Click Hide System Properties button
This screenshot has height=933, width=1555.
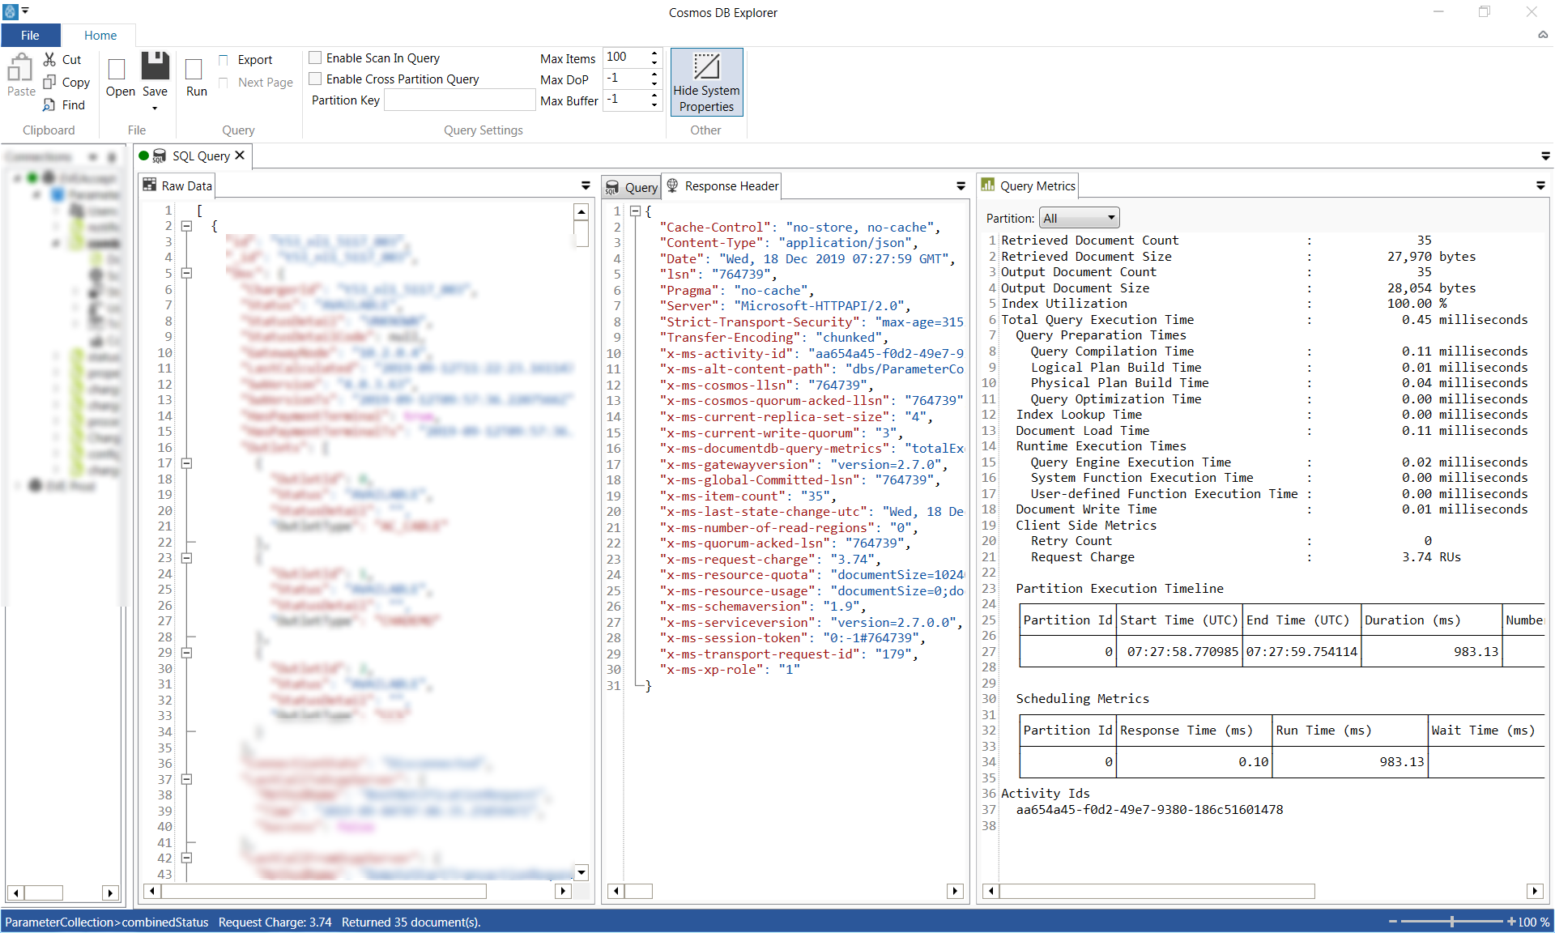(x=706, y=82)
